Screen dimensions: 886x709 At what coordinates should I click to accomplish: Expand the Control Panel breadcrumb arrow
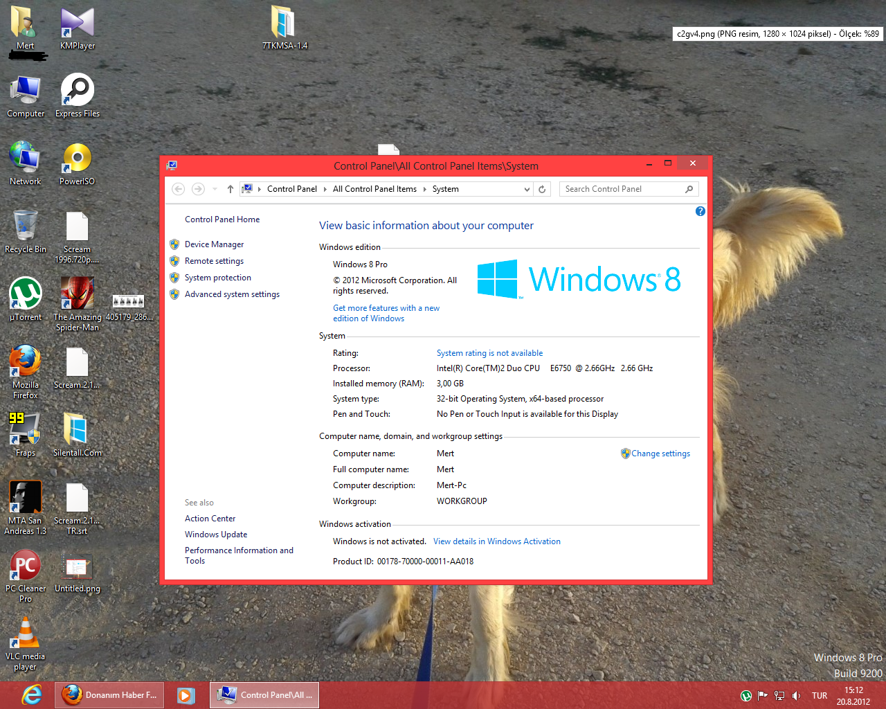325,189
